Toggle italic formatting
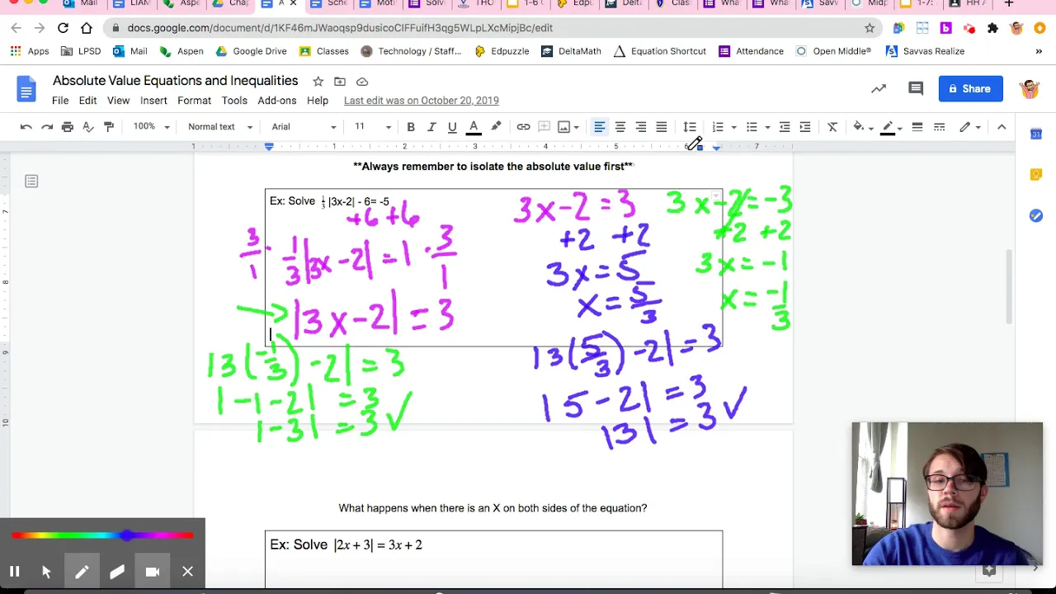Viewport: 1056px width, 594px height. [x=431, y=127]
